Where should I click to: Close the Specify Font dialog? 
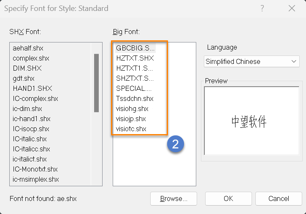click(x=292, y=8)
